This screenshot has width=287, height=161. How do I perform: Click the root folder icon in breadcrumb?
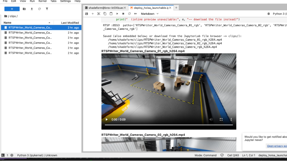click(x=6, y=16)
